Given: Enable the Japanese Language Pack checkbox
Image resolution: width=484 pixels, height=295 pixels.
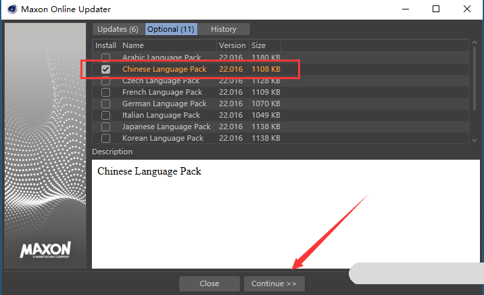Looking at the screenshot, I should click(x=105, y=127).
